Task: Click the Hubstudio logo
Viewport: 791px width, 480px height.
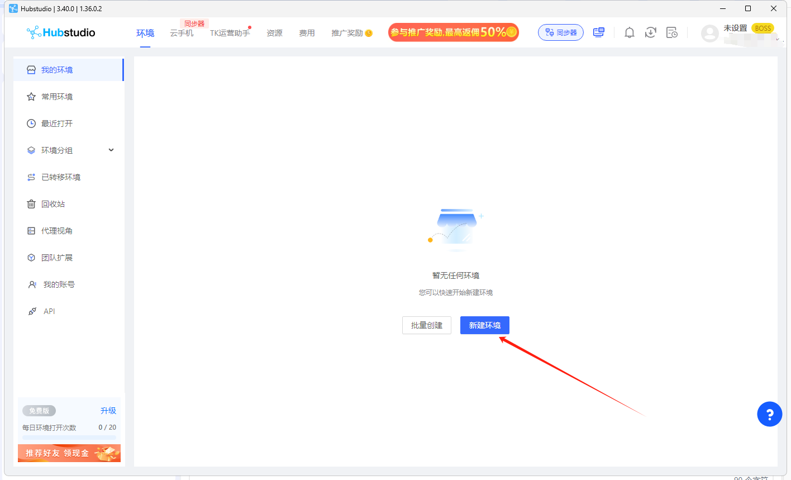Action: coord(61,32)
